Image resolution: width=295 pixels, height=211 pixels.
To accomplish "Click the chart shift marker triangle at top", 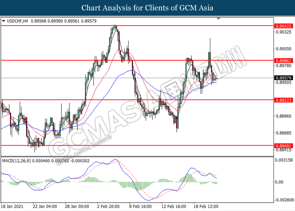I will [x=218, y=19].
